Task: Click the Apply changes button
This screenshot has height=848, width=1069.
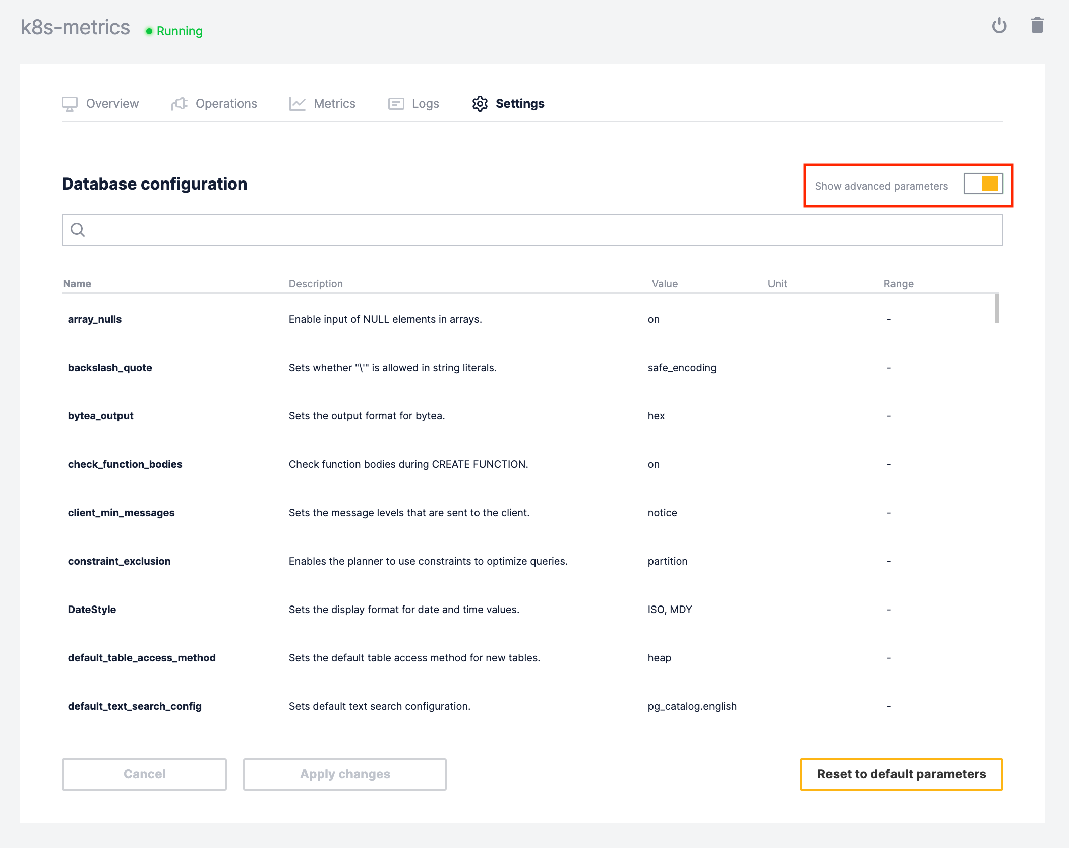Action: [x=345, y=774]
